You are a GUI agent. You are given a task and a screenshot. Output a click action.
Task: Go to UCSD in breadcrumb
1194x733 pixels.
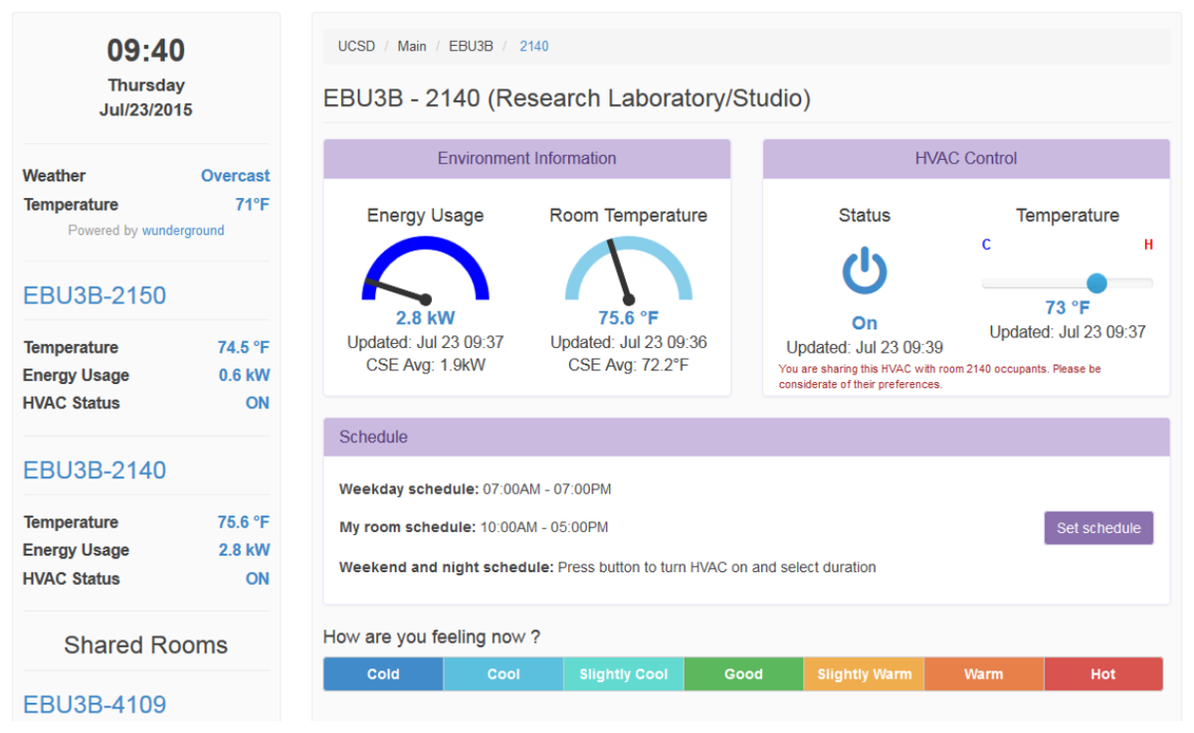click(x=358, y=46)
